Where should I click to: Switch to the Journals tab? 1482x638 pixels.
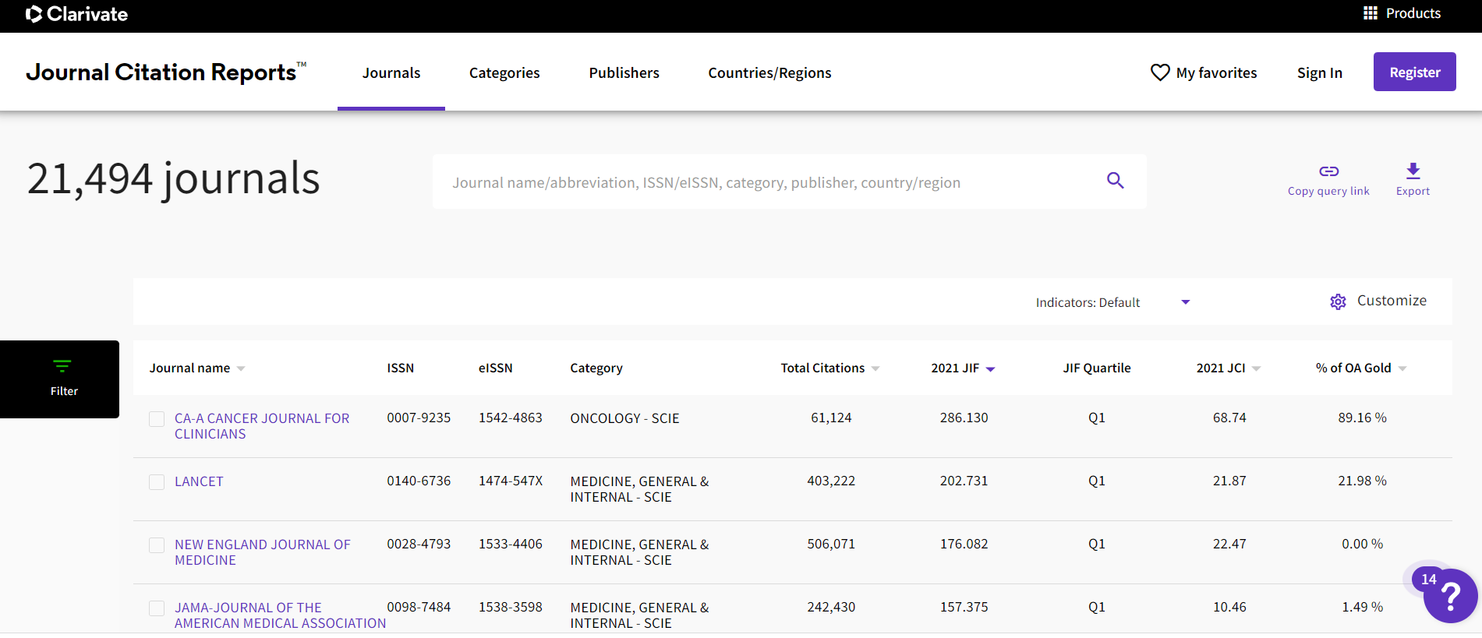[391, 72]
